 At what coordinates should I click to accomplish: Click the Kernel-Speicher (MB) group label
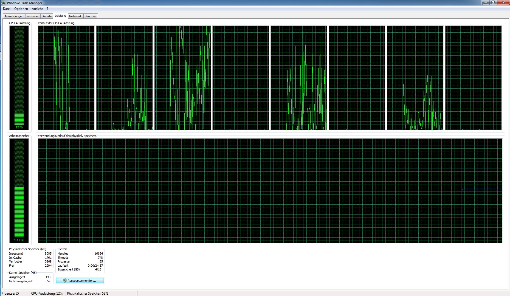pyautogui.click(x=23, y=273)
